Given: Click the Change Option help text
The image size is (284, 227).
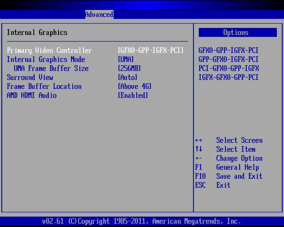Looking at the screenshot, I should (x=239, y=158).
